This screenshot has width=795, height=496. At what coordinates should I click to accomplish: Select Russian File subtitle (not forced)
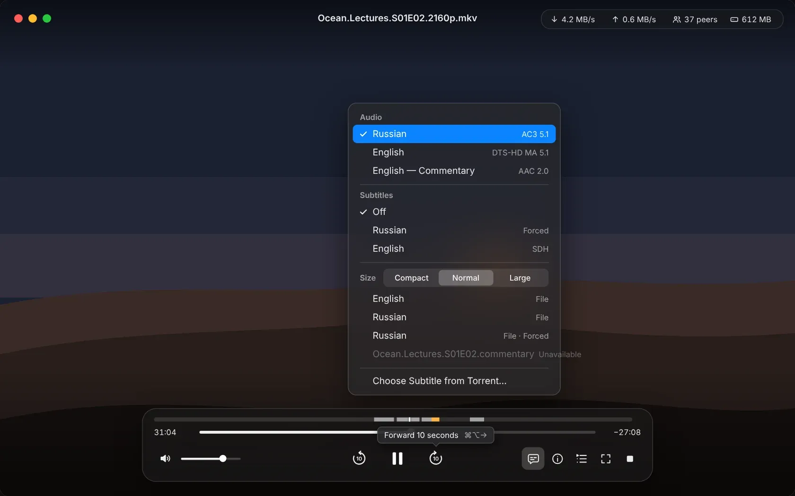pyautogui.click(x=454, y=317)
